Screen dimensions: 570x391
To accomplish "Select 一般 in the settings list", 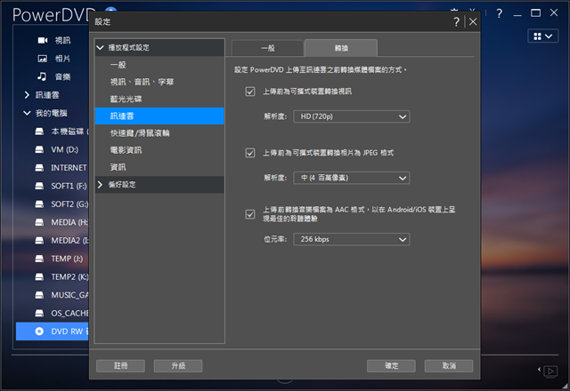I will coord(159,65).
